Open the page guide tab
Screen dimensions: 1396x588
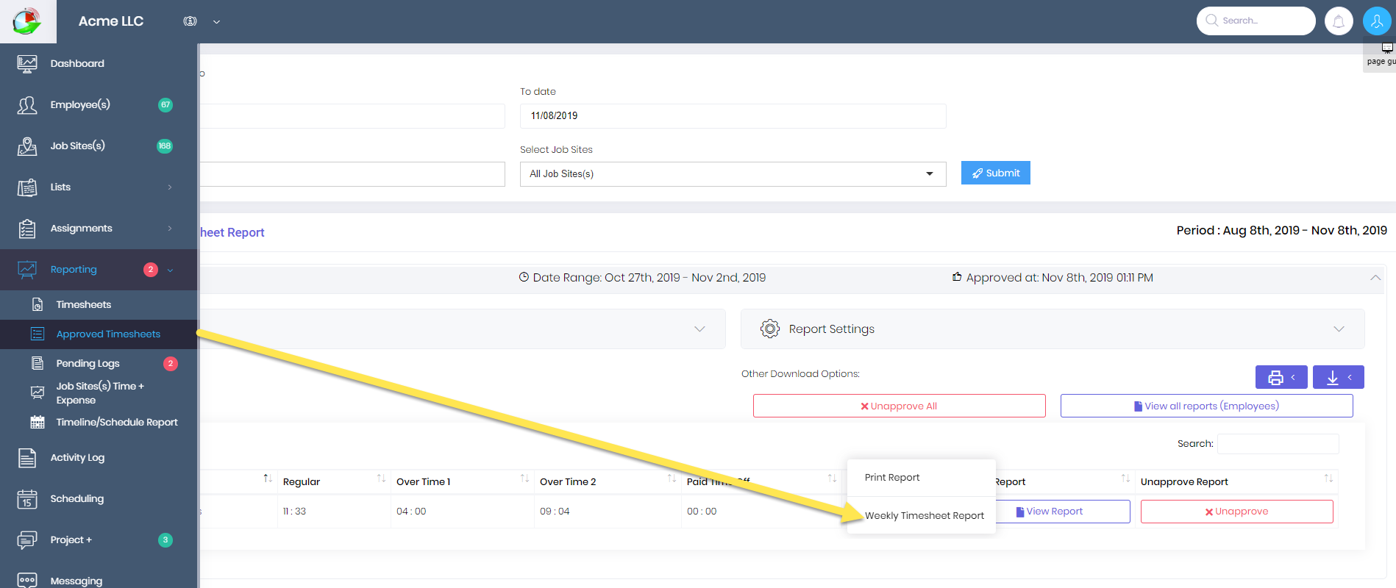pyautogui.click(x=1381, y=56)
